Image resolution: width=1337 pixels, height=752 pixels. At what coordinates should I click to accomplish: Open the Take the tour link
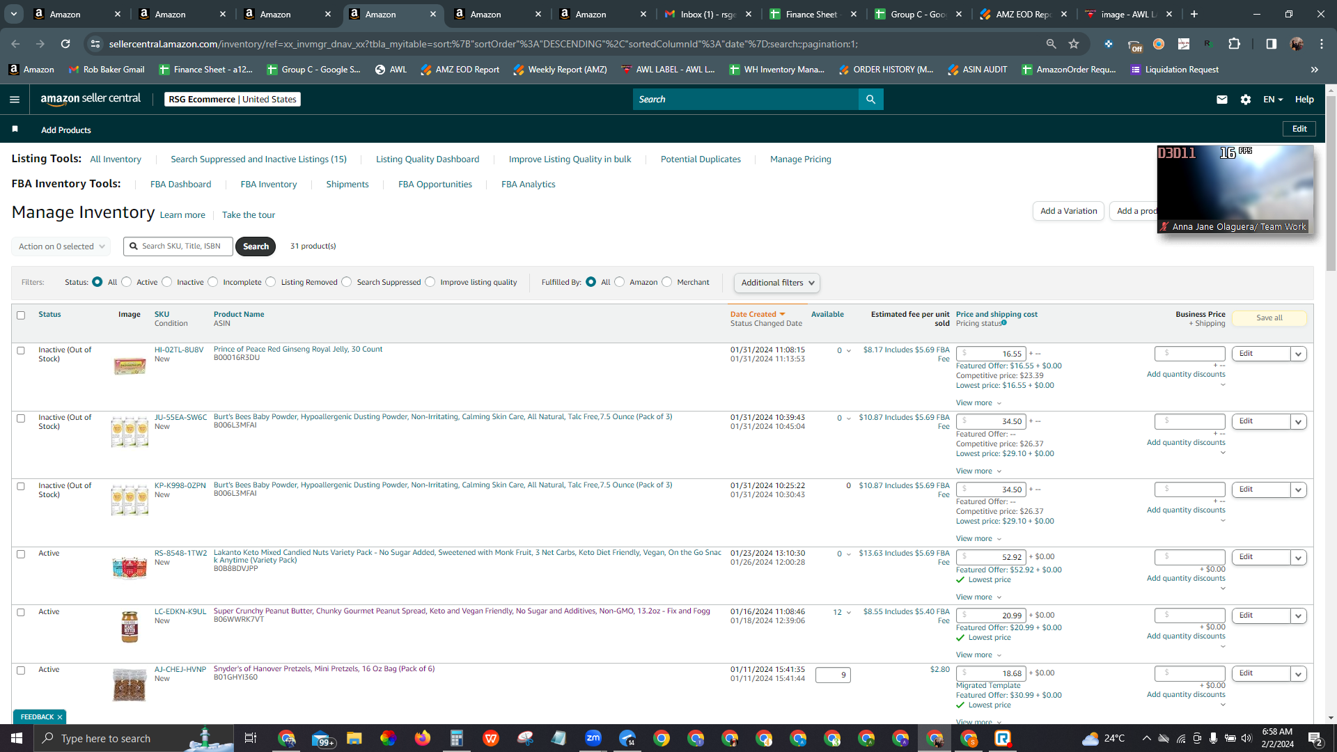click(249, 215)
